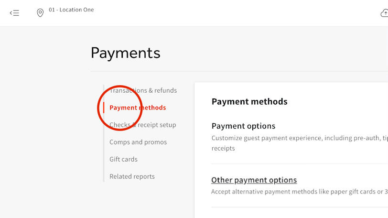This screenshot has height=218, width=388.
Task: Open Comps and promos section
Action: pos(138,142)
